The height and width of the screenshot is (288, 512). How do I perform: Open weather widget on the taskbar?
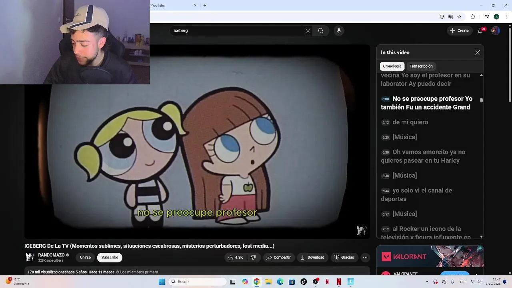(x=17, y=282)
